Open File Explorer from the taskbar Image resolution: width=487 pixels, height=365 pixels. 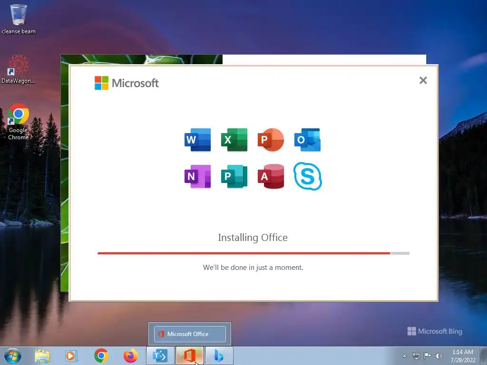tap(42, 355)
